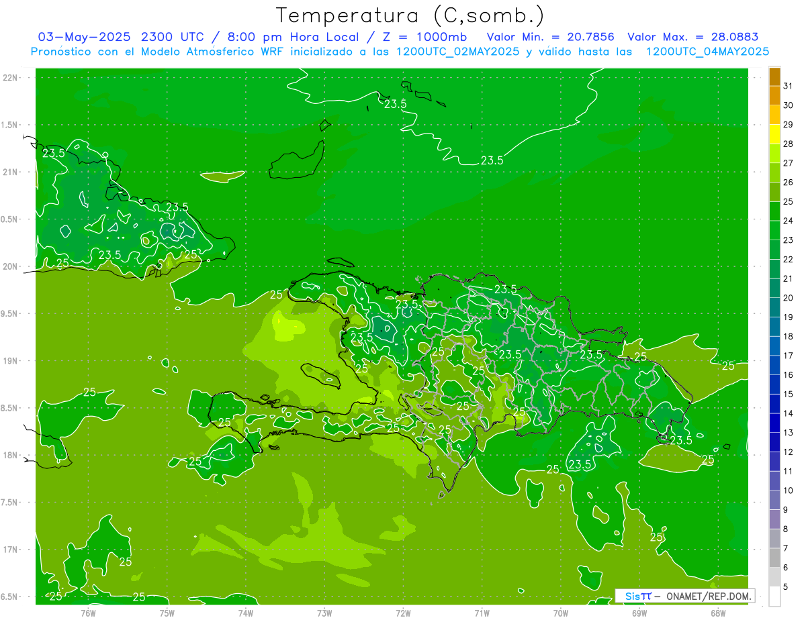Click longitude axis label "73W"
The image size is (806, 622).
pyautogui.click(x=324, y=613)
